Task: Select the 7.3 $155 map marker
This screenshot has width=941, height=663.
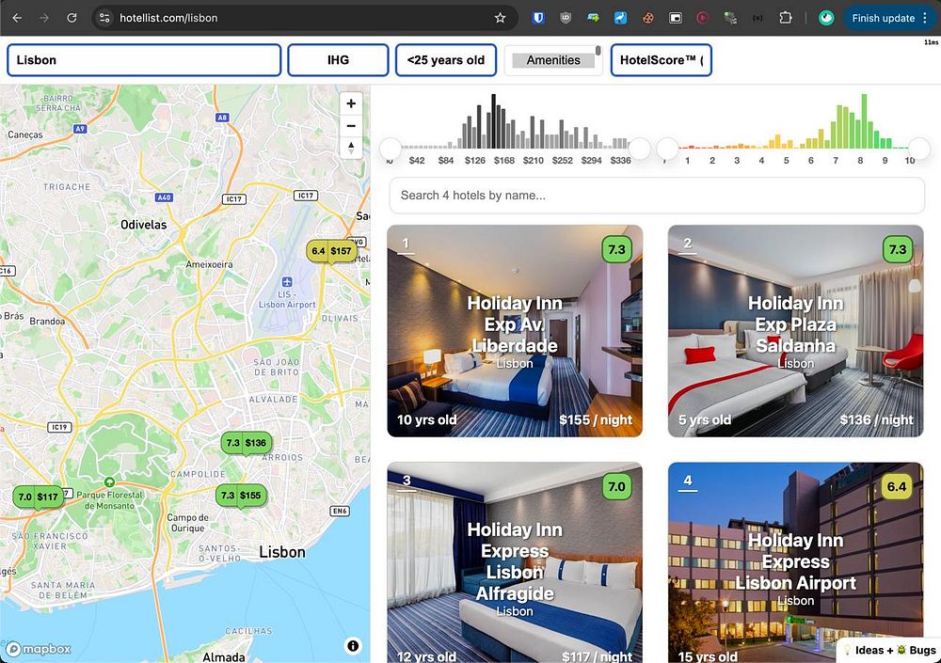Action: 241,496
